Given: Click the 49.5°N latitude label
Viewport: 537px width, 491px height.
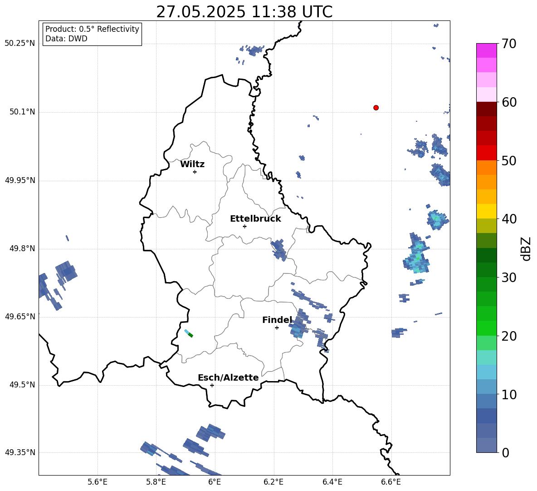Looking at the screenshot, I should coord(22,385).
